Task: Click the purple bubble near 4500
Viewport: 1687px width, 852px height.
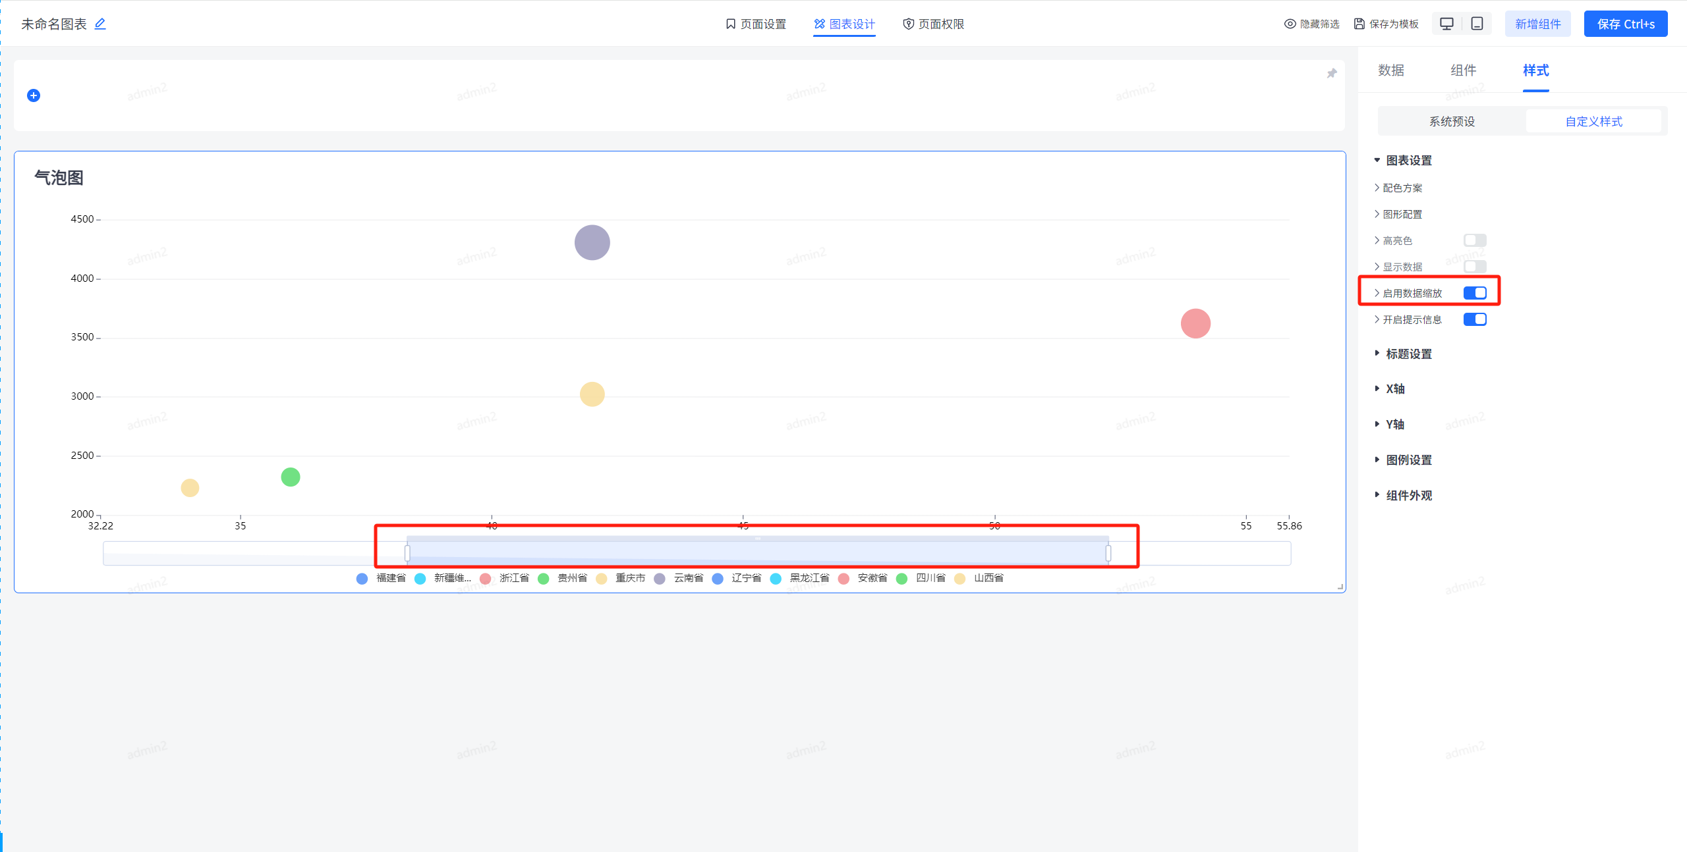Action: (x=592, y=242)
